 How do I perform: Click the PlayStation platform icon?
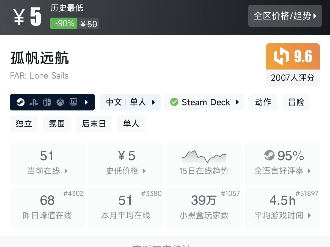[x=34, y=102]
